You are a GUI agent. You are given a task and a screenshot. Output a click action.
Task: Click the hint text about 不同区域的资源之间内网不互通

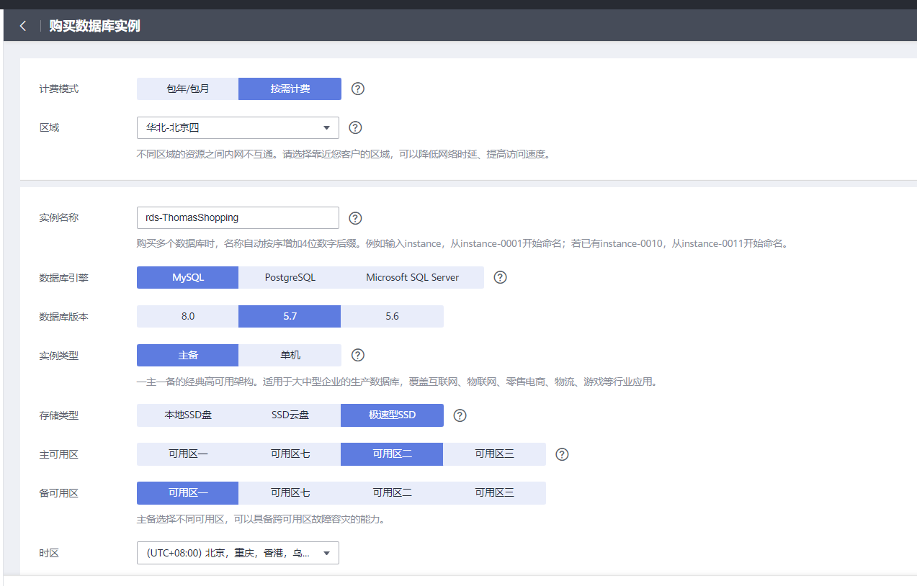pyautogui.click(x=344, y=154)
